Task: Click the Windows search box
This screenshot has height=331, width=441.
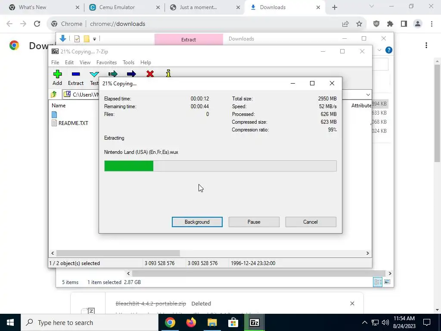Action: point(90,322)
